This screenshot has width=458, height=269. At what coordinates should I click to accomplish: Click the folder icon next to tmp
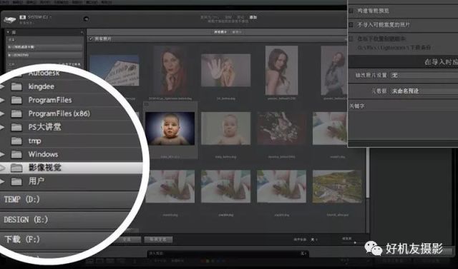tap(16, 141)
